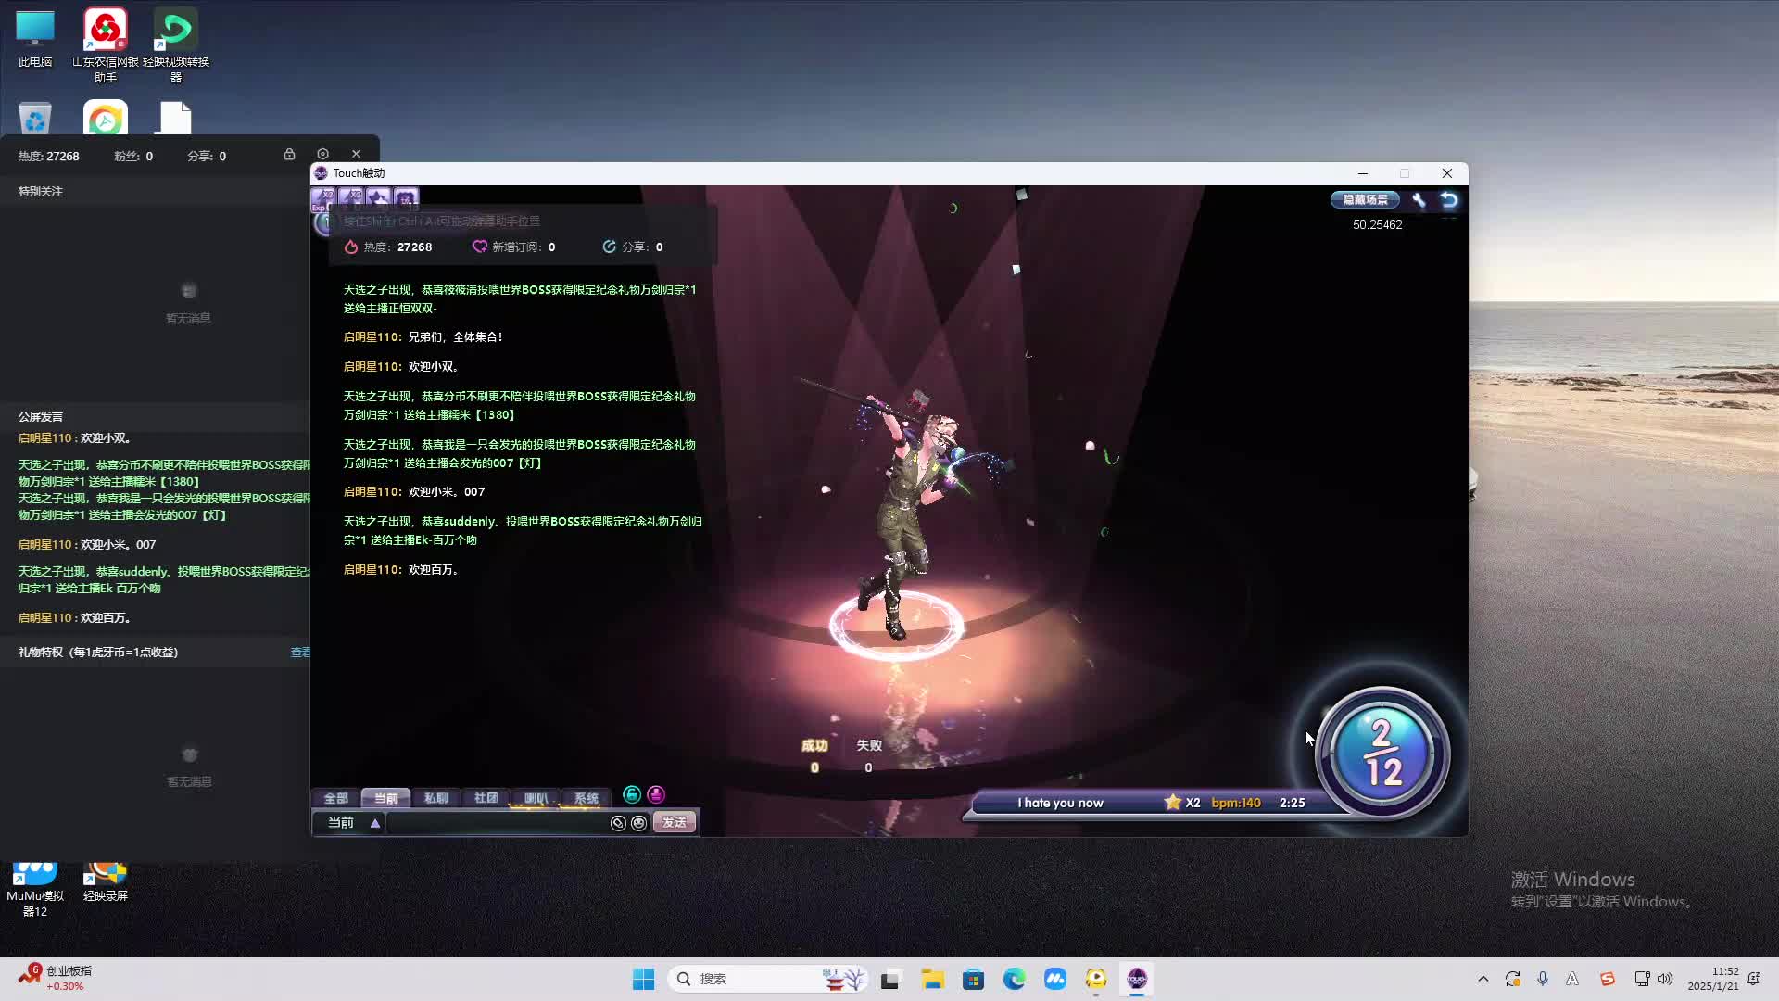This screenshot has width=1779, height=1001.
Task: Expand the system tray hidden icons chevron
Action: coord(1482,979)
